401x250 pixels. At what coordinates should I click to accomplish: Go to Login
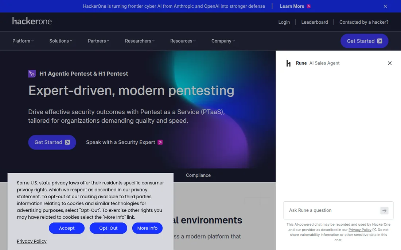click(284, 22)
